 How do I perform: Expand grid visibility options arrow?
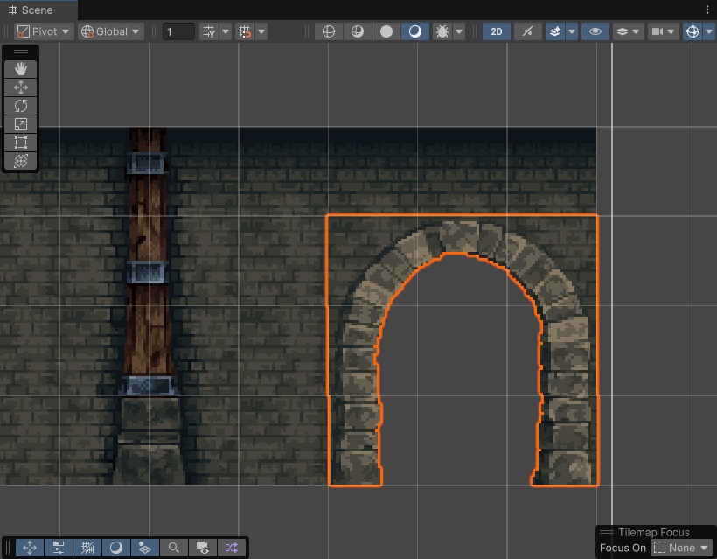tap(226, 31)
